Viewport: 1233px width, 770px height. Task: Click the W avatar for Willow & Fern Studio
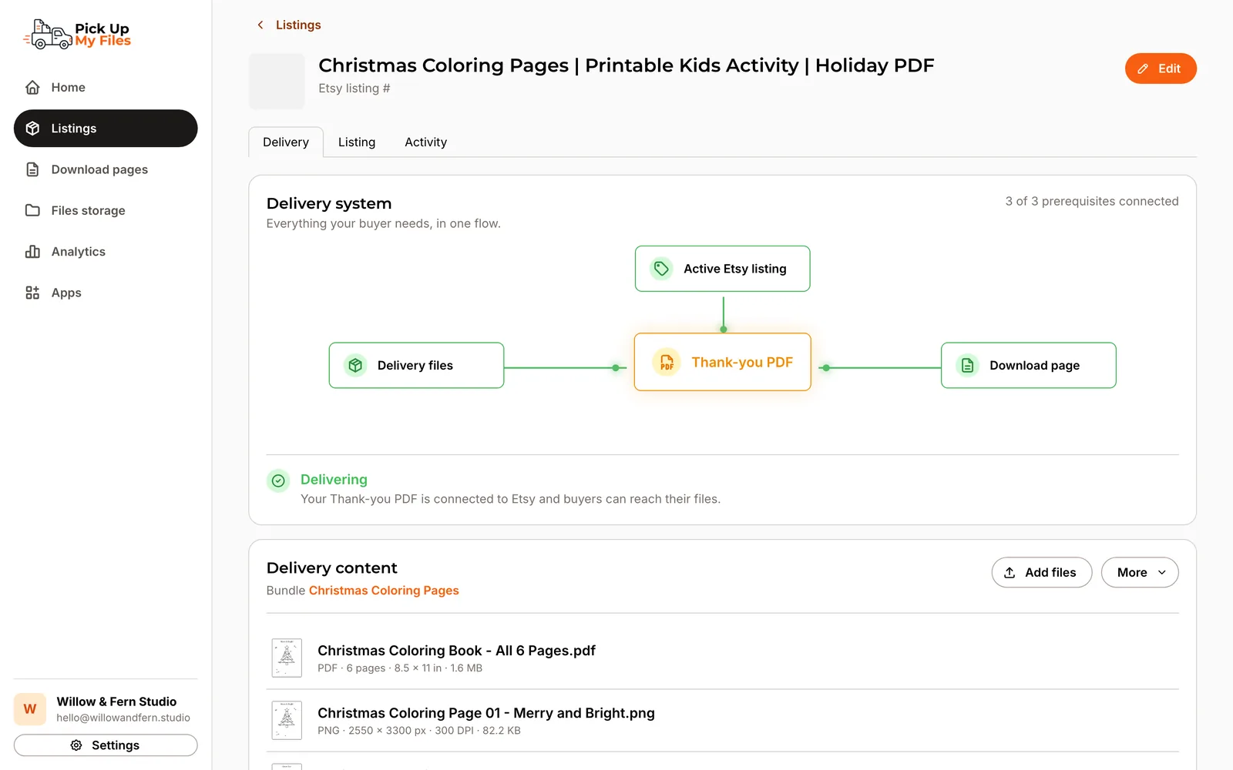tap(30, 709)
